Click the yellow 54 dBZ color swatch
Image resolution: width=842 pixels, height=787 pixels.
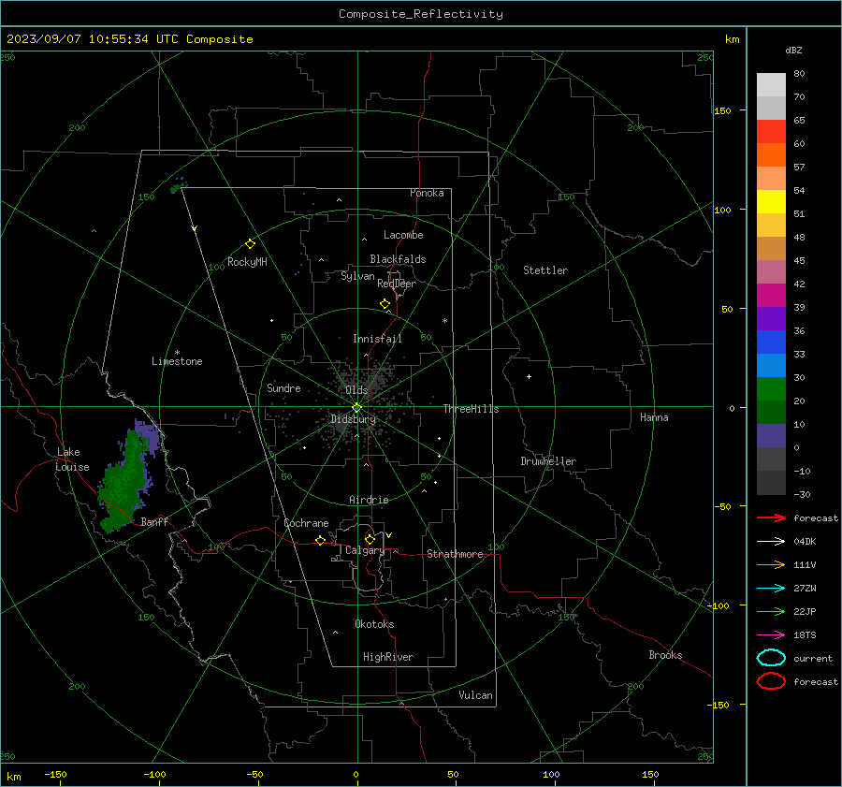(771, 202)
